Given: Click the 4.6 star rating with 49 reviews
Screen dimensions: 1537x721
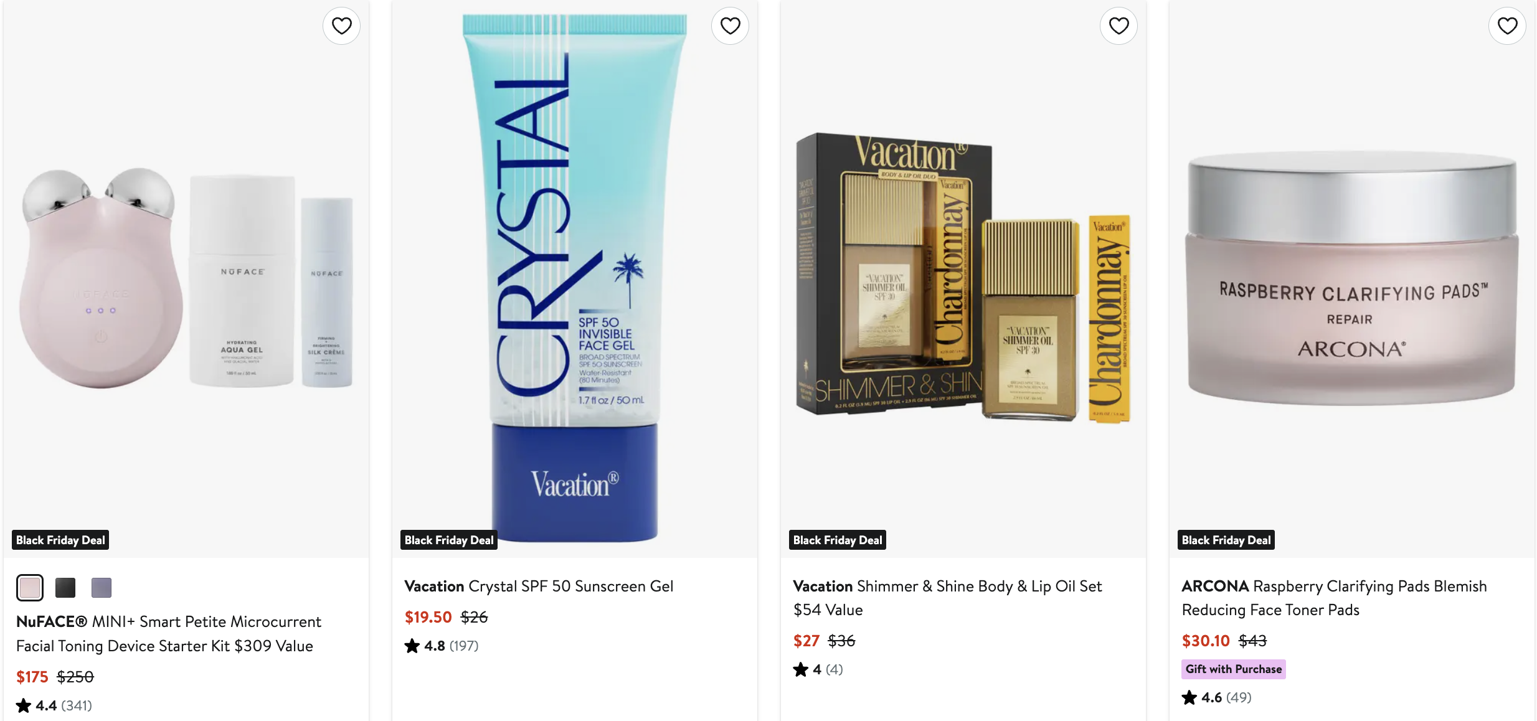Looking at the screenshot, I should [x=1216, y=697].
